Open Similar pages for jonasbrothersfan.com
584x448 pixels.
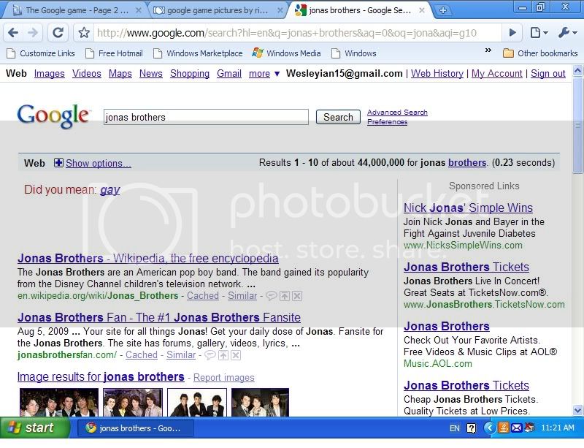pyautogui.click(x=181, y=355)
